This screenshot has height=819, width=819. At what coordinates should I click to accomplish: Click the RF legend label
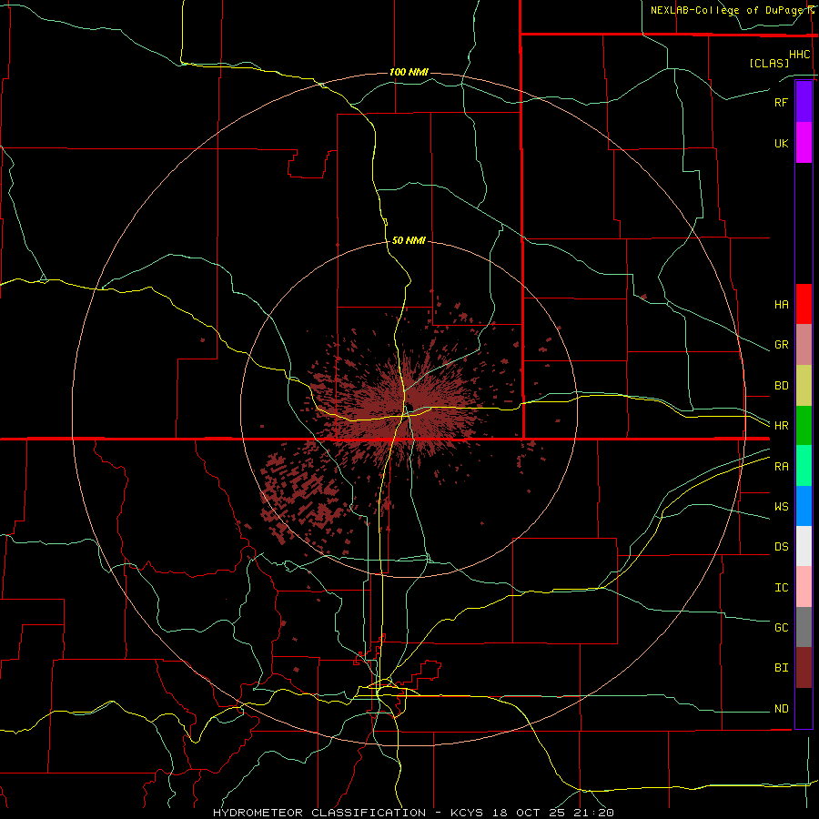[x=781, y=102]
